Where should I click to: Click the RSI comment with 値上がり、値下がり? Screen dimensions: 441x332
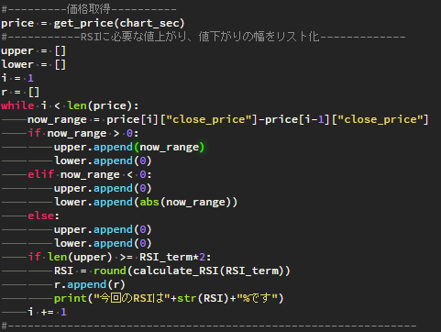click(204, 37)
